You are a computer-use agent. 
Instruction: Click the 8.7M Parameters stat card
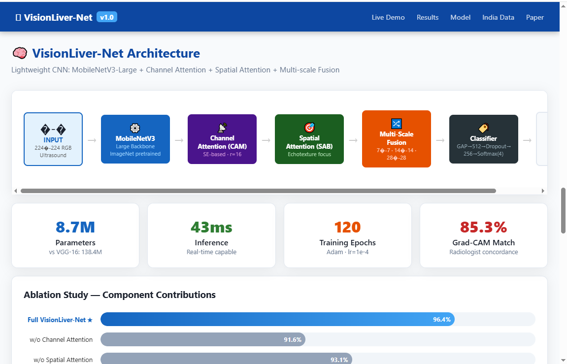(75, 235)
